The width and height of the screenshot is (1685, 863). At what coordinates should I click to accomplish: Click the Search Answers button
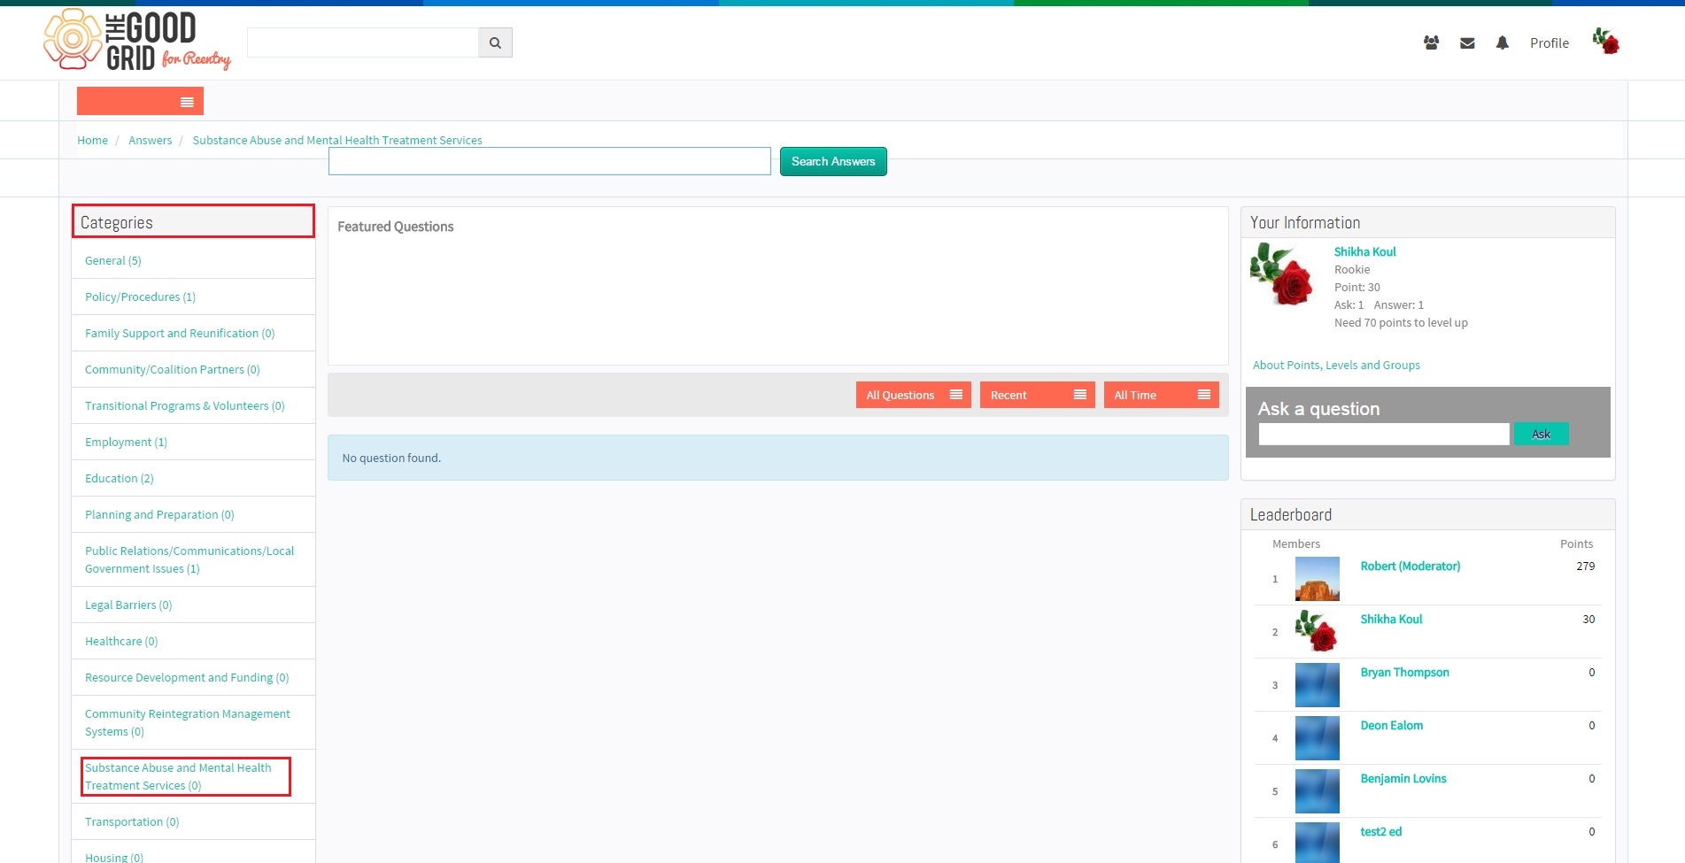[x=833, y=161]
